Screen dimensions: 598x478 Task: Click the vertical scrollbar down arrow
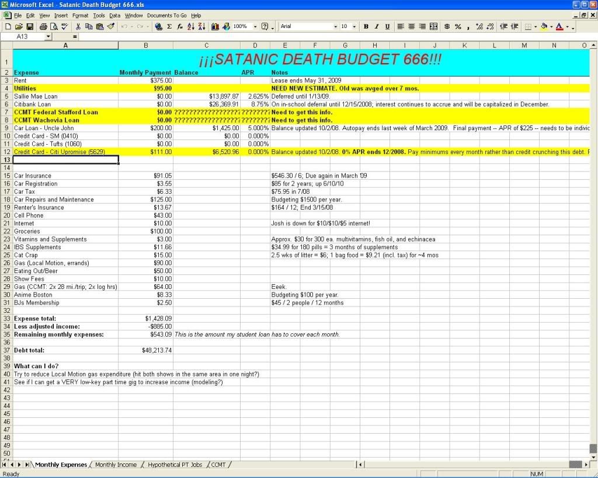point(593,457)
